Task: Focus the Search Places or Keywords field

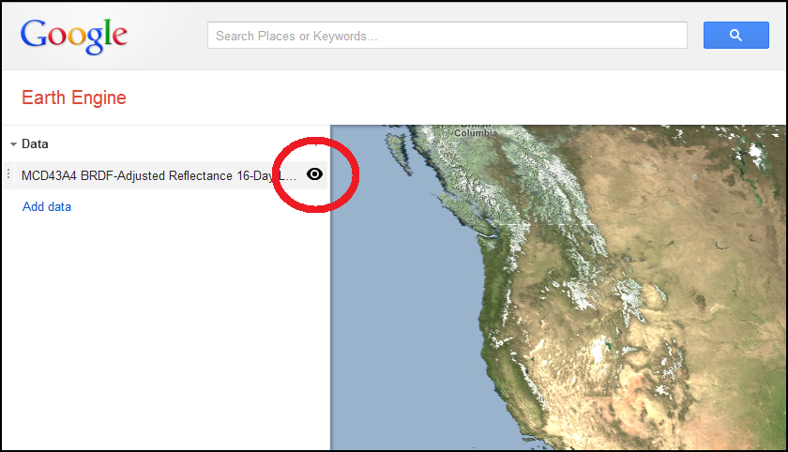Action: point(447,35)
